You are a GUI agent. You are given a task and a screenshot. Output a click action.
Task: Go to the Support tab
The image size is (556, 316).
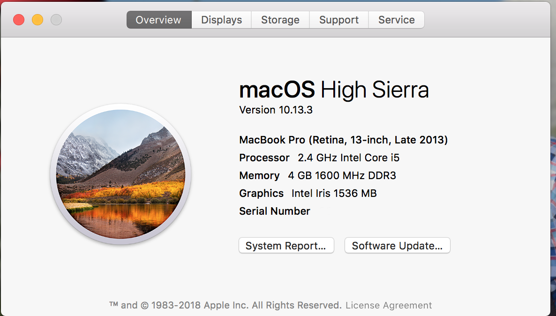coord(338,20)
